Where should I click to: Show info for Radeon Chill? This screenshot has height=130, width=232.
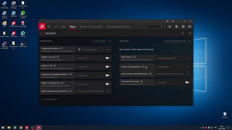point(54,66)
